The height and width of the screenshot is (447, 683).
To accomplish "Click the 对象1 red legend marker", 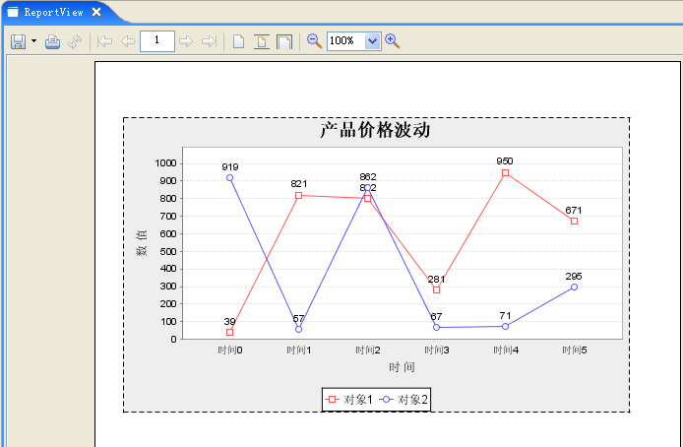I will [x=332, y=399].
